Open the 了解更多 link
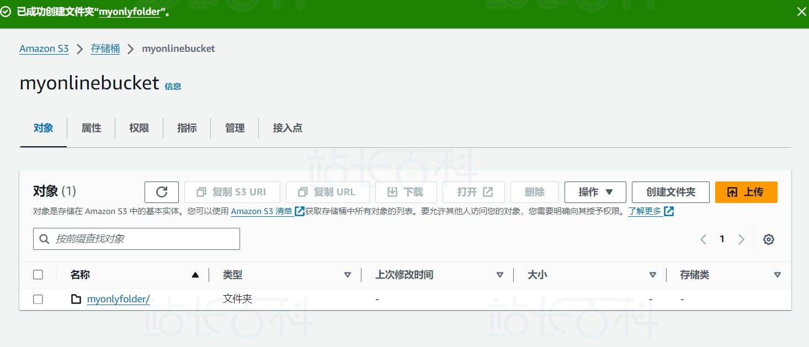 (x=645, y=211)
